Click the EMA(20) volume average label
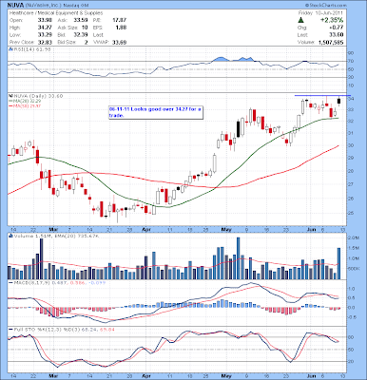The width and height of the screenshot is (367, 380). point(77,236)
